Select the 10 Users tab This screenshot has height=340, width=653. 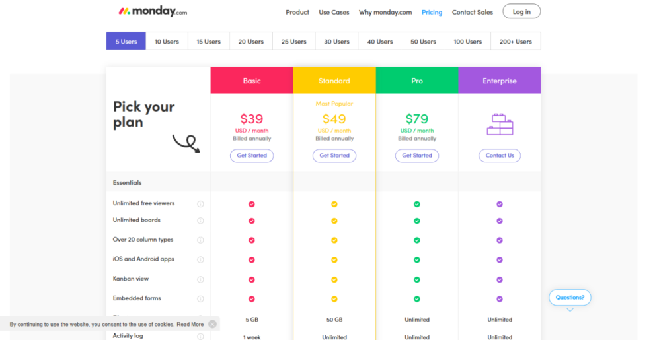pyautogui.click(x=167, y=41)
